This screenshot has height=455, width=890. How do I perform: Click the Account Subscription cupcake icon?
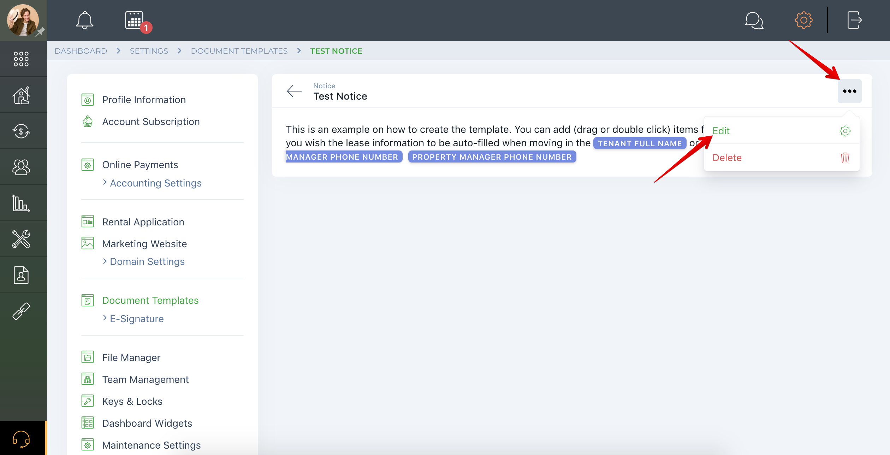pyautogui.click(x=88, y=122)
